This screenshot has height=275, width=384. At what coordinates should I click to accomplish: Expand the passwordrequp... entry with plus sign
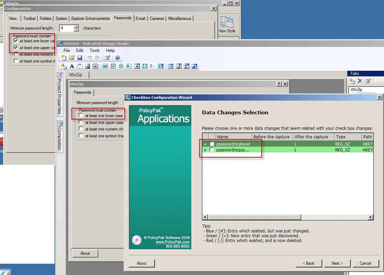pyautogui.click(x=205, y=150)
